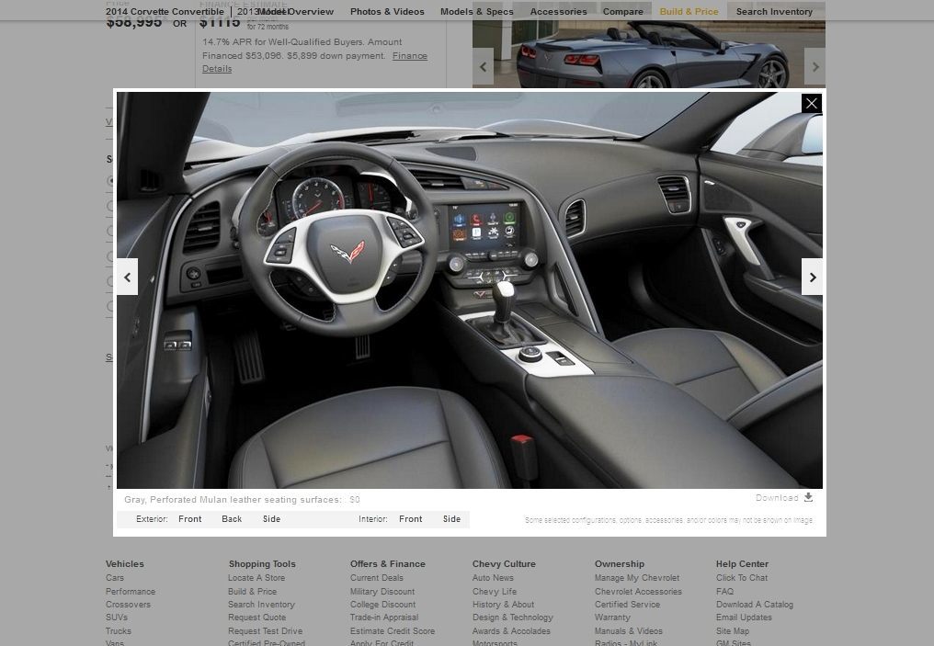Image resolution: width=934 pixels, height=646 pixels.
Task: Open Warranty link
Action: [x=612, y=618]
